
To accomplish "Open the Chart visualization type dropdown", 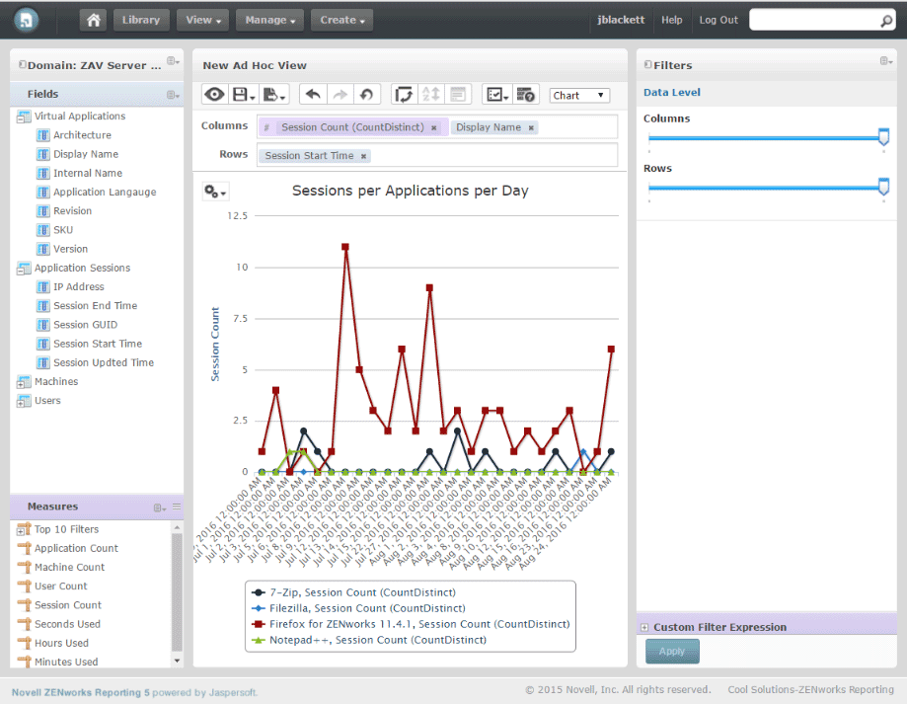I will coord(579,96).
